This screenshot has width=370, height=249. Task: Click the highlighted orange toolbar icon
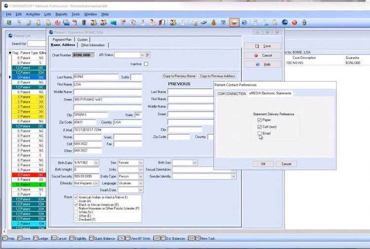[x=234, y=22]
